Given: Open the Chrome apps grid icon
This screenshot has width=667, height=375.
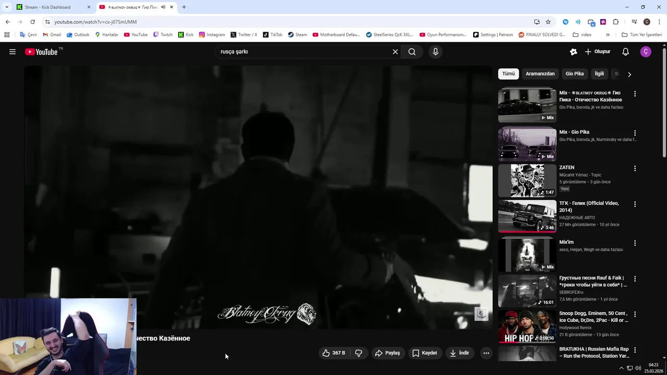Looking at the screenshot, I should point(7,35).
